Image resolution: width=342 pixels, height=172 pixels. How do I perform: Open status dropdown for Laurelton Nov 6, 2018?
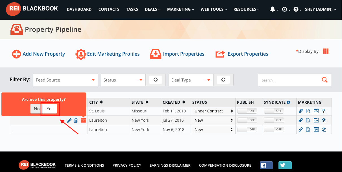(x=213, y=130)
